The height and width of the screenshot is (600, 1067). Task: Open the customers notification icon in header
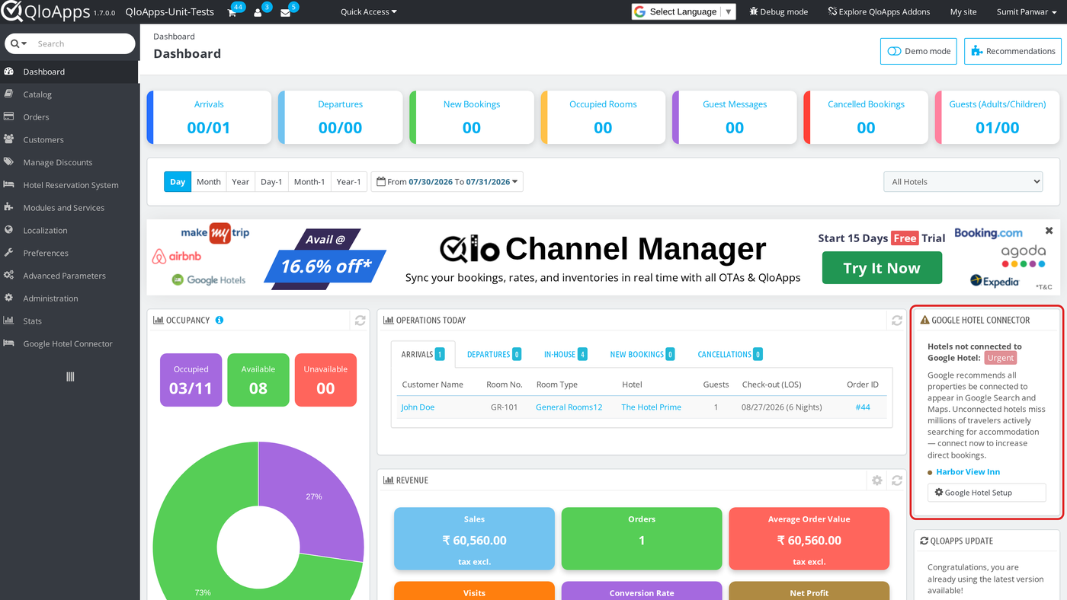click(258, 12)
